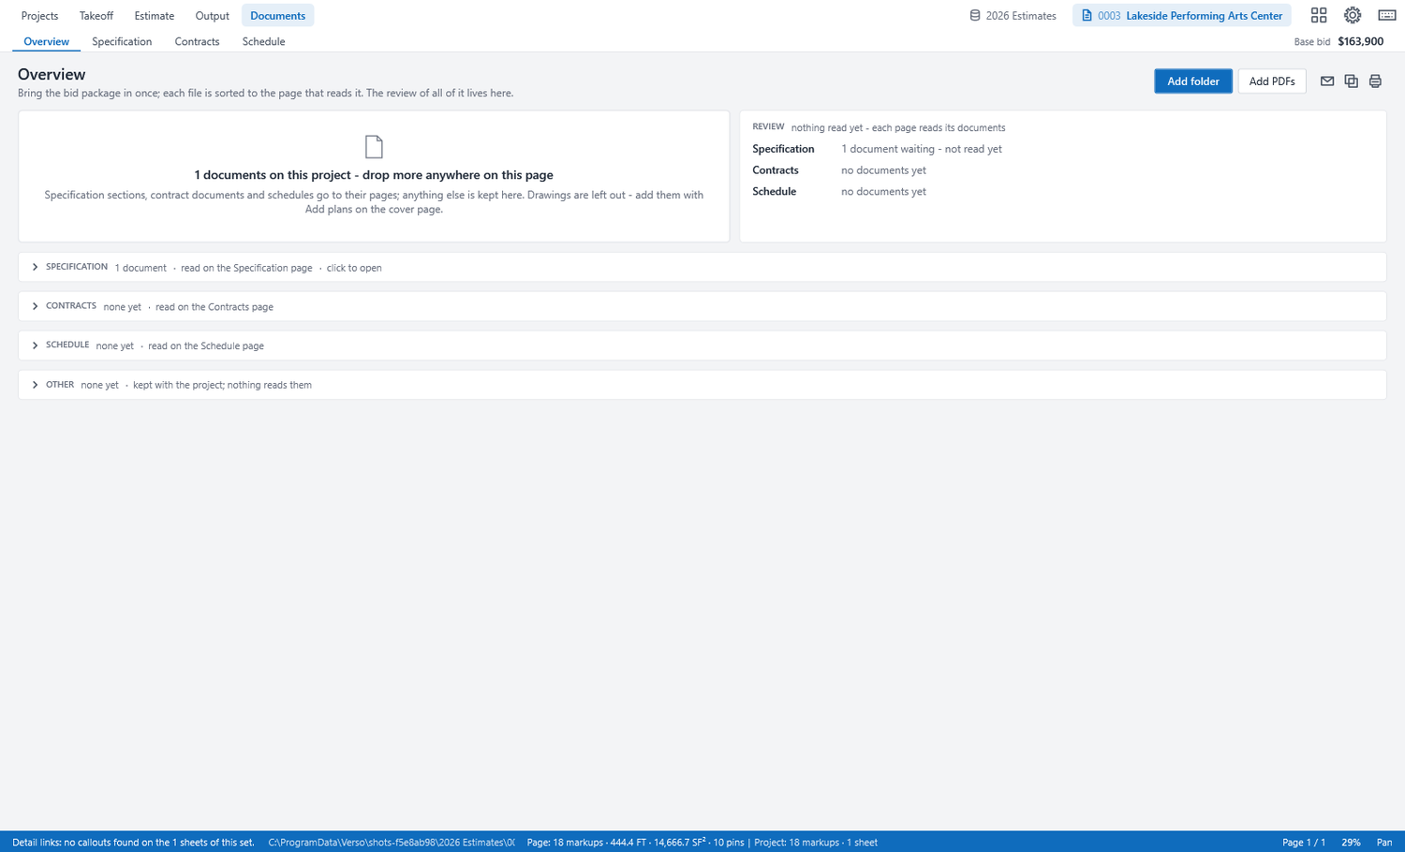Click the Add folder button

click(1193, 81)
